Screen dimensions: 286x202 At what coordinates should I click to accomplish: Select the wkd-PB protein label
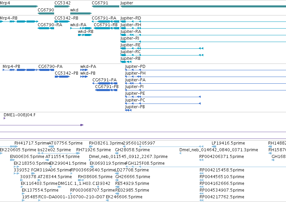[x=88, y=73]
